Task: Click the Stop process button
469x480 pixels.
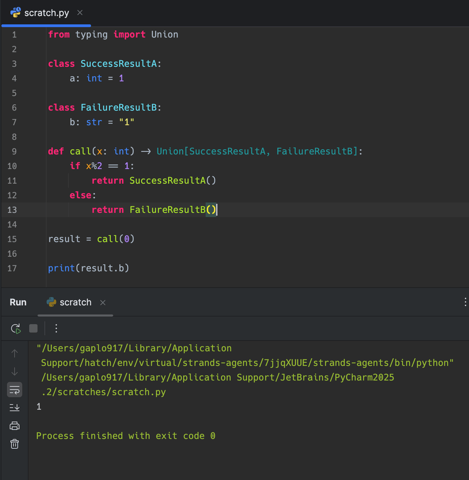Action: [x=33, y=328]
